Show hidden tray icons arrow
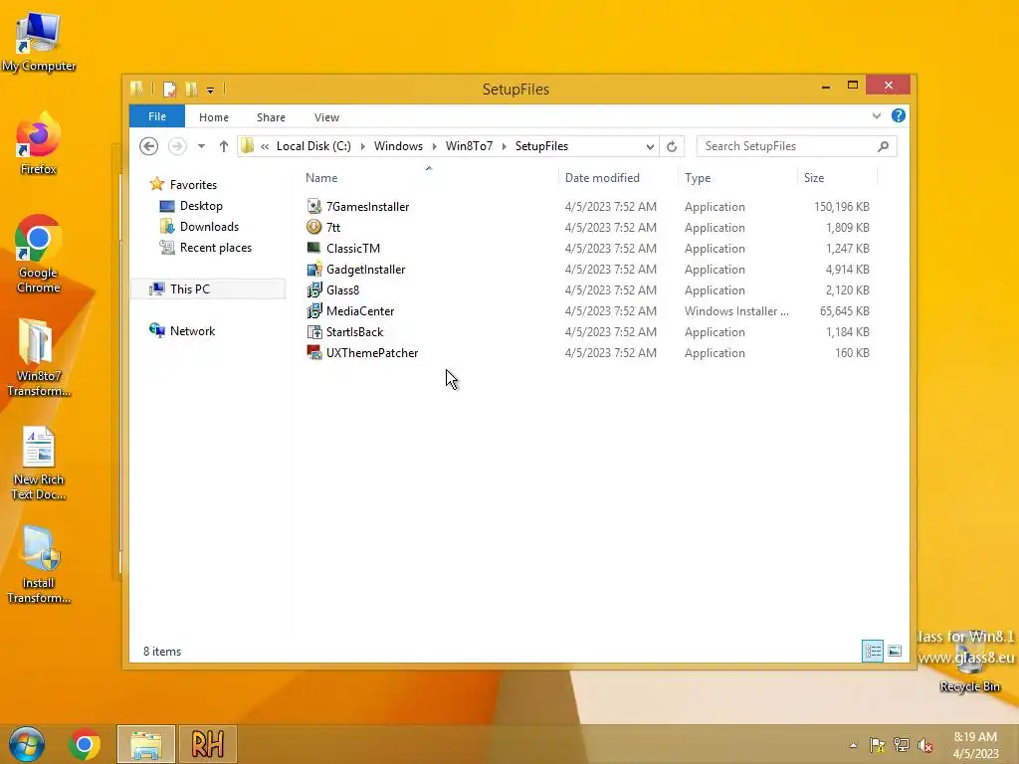The image size is (1019, 764). pos(853,745)
